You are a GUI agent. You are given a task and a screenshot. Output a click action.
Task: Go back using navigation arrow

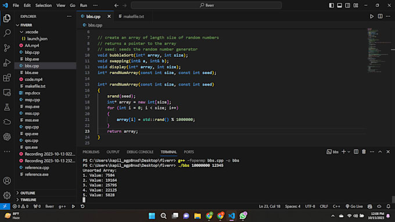(116, 5)
